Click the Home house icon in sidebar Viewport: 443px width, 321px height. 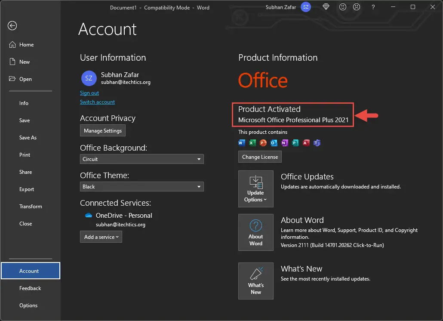(12, 45)
